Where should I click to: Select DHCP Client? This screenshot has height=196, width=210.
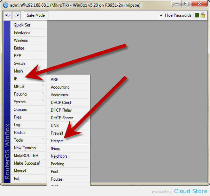(69, 103)
